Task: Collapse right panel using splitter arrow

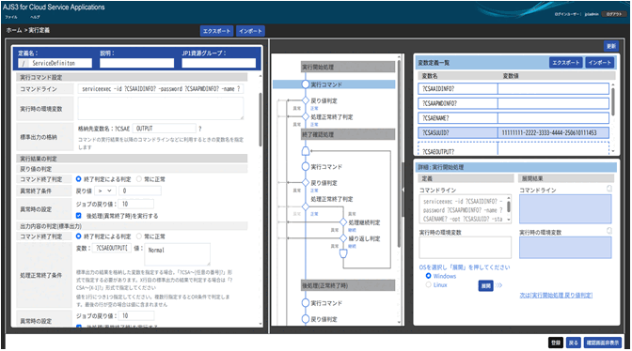Action: coord(403,189)
